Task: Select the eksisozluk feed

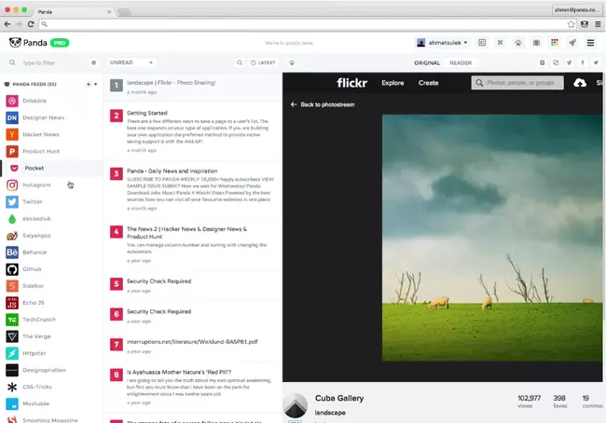Action: pos(36,219)
